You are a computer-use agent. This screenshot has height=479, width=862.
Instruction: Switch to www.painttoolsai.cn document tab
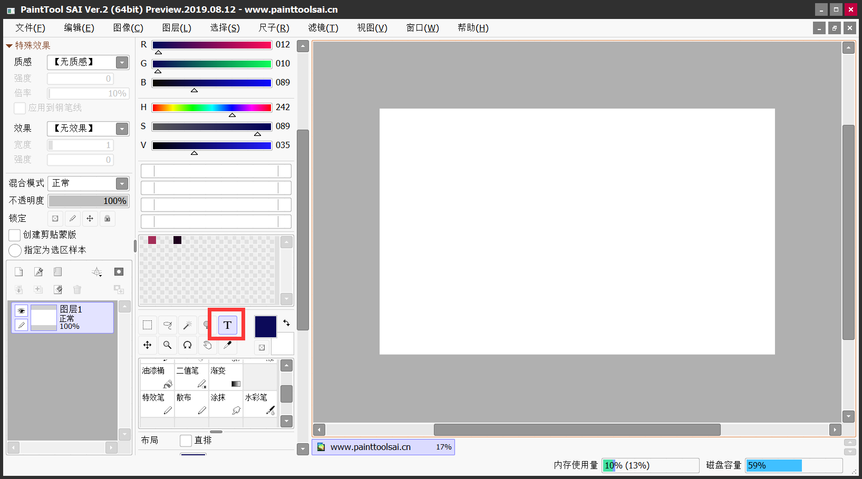point(383,447)
